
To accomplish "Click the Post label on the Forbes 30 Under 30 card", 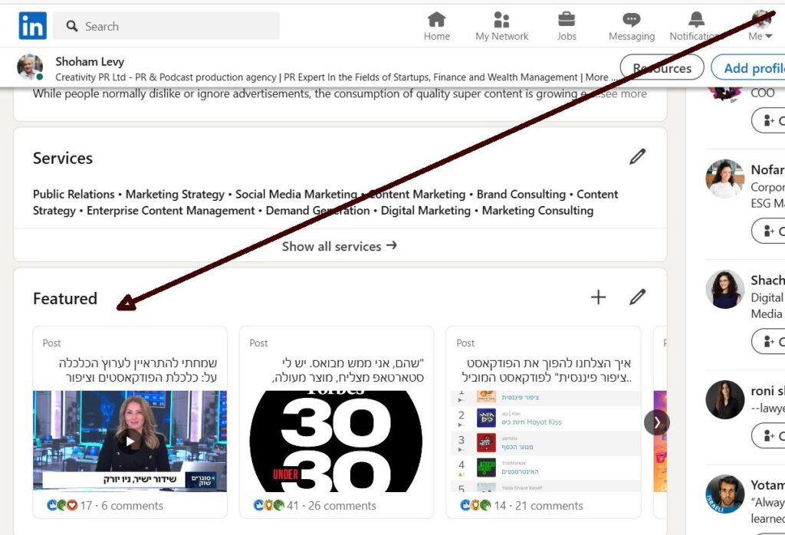I will pos(258,343).
